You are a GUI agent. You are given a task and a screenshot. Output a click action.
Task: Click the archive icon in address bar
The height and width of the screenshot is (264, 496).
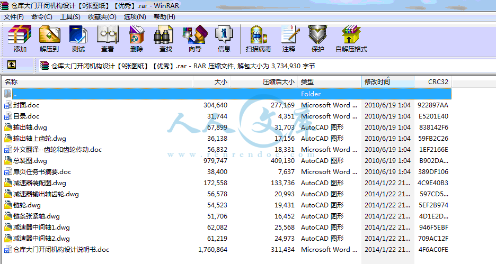(x=45, y=66)
